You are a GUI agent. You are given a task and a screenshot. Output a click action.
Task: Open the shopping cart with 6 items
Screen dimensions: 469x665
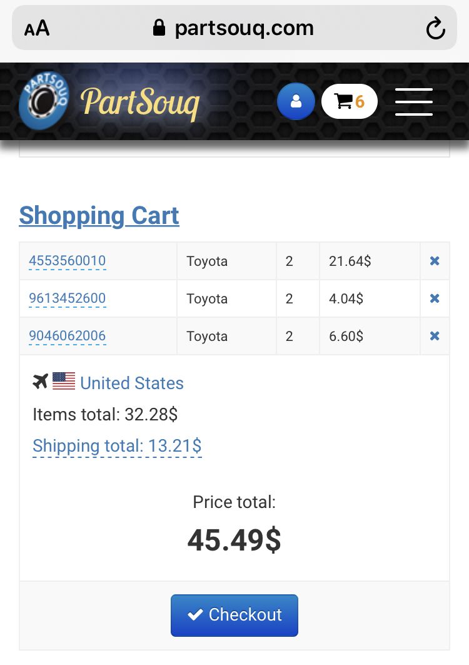[349, 101]
